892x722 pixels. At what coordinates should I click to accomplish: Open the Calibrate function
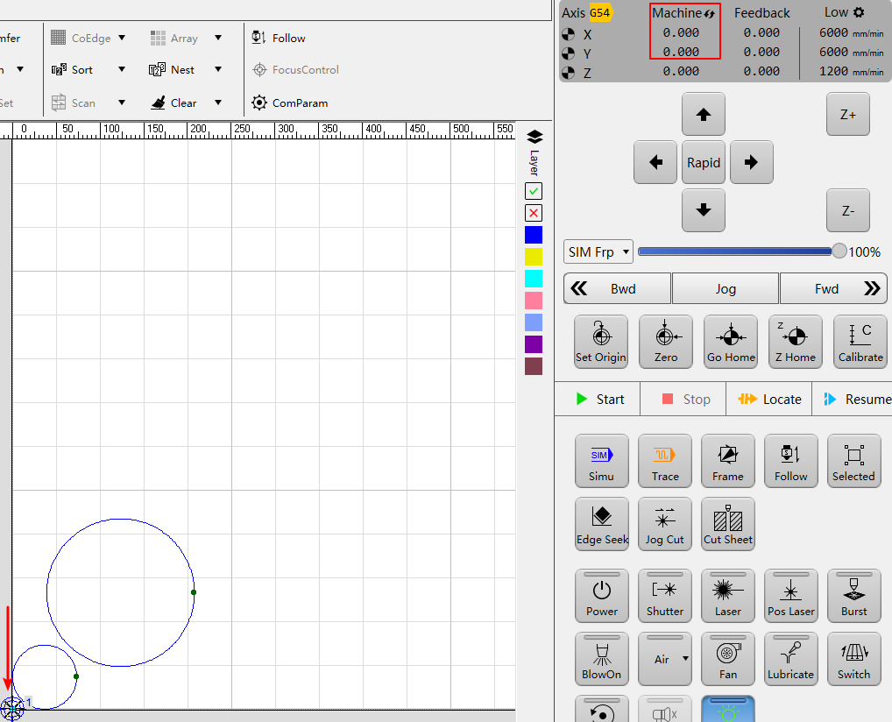click(x=860, y=342)
